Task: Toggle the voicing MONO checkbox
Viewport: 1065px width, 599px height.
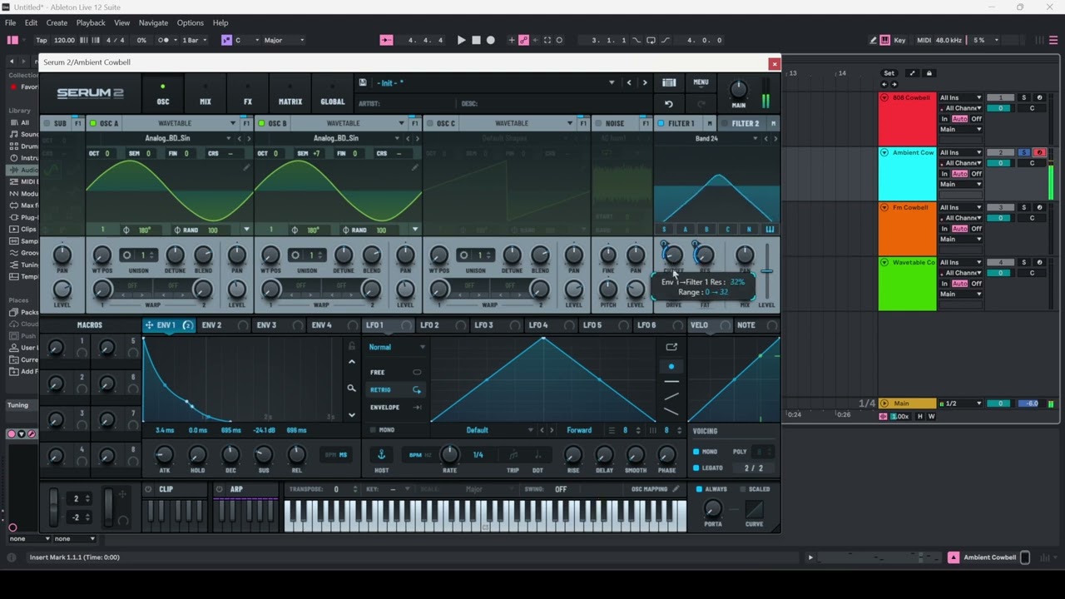Action: click(x=696, y=452)
